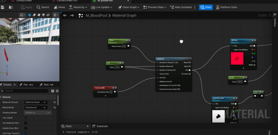The image size is (278, 135).
Task: Enable the Enable Exec Wire checkbox
Action: click(x=26, y=128)
